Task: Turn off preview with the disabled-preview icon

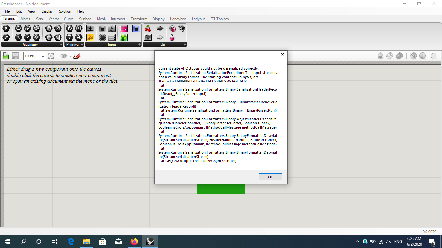Action: point(381,56)
